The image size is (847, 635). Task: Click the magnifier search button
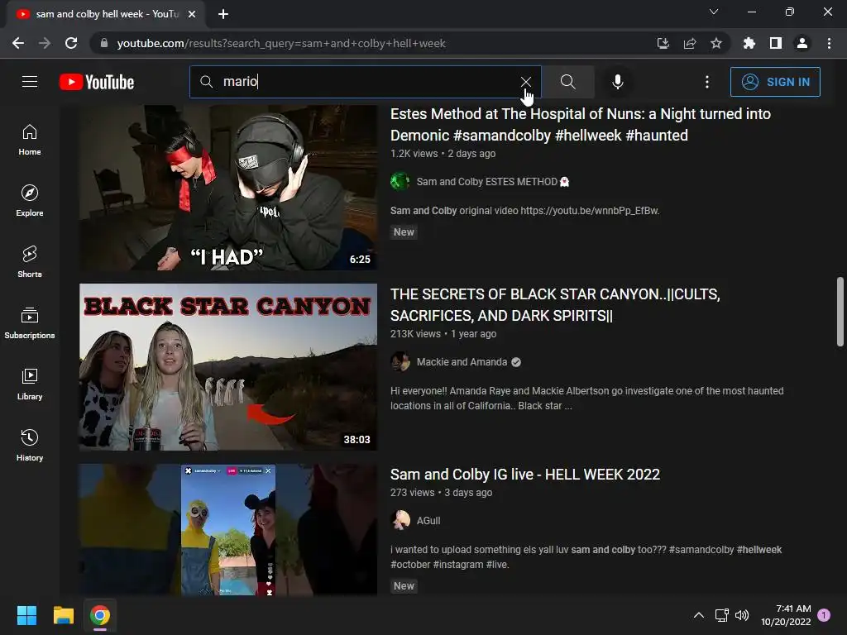tap(567, 82)
